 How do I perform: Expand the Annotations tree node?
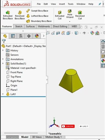tap(3, 59)
